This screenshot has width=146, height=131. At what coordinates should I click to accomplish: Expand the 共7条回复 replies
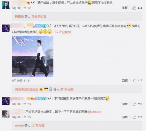[38, 126]
